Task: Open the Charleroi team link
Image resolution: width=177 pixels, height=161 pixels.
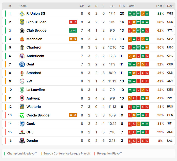Action: click(34, 47)
